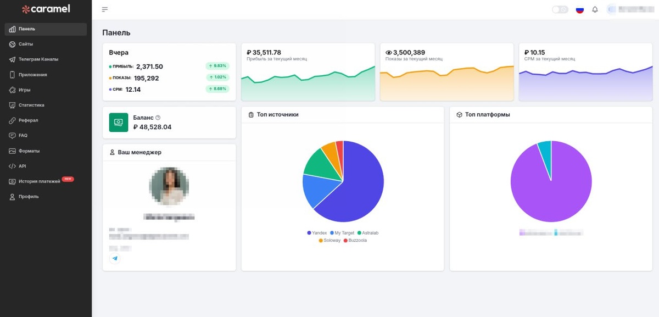The image size is (659, 317).
Task: Toggle My Target series in legend
Action: 342,233
